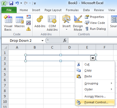Open COM Add-Ins dialog
Image resolution: width=117 pixels, height=108 pixels.
[52, 23]
